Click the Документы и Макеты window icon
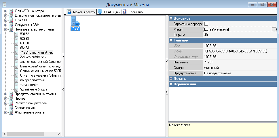279x138 pixels. coord(4,5)
